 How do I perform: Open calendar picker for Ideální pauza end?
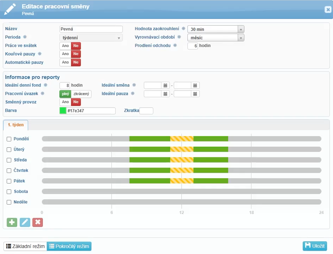click(196, 94)
